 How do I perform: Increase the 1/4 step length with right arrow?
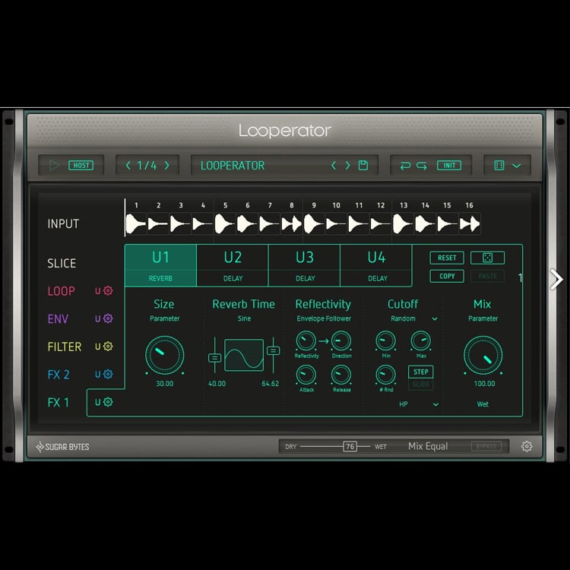167,166
